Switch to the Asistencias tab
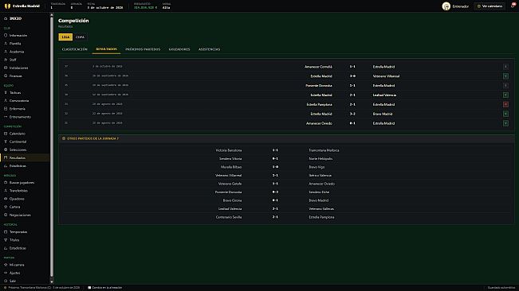519x291 pixels. pos(209,49)
